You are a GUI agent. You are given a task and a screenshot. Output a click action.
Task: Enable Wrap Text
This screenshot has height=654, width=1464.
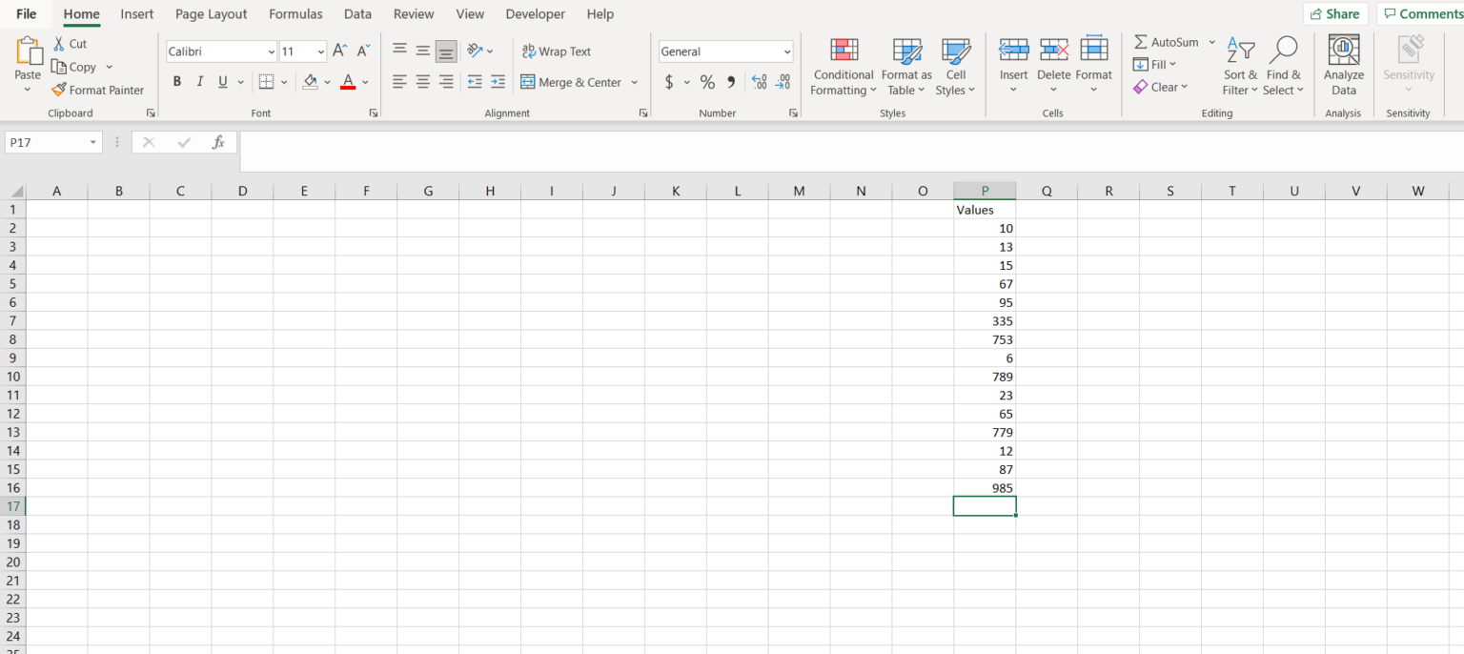557,51
